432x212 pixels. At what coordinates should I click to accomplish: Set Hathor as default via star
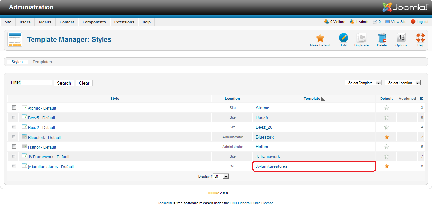[386, 147]
